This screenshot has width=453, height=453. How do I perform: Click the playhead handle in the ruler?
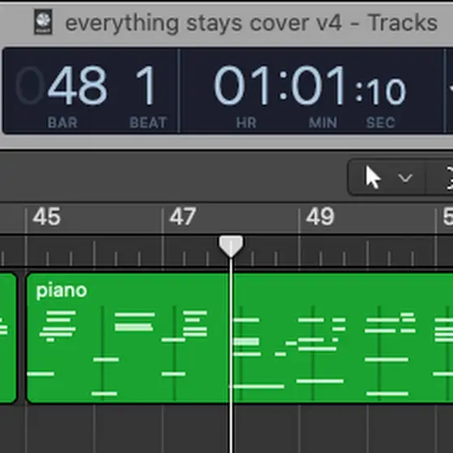point(231,247)
